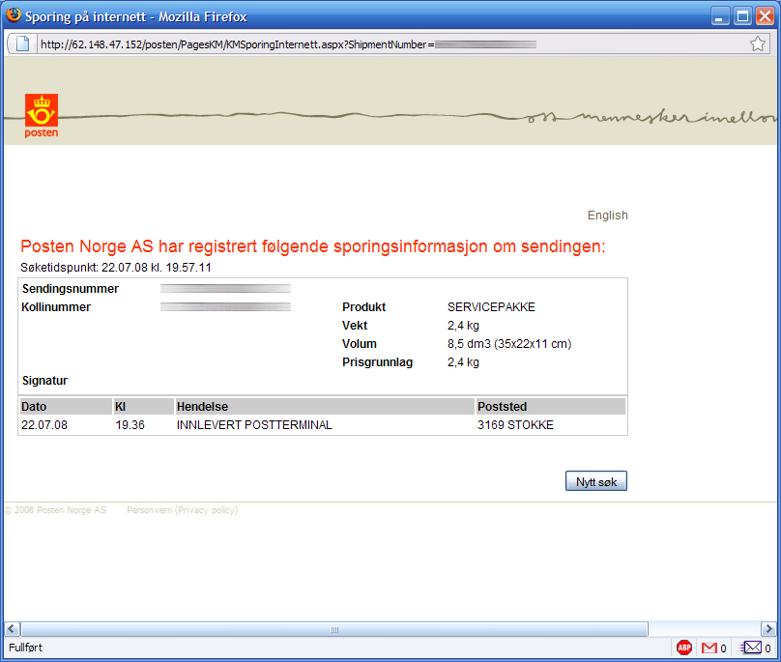Viewport: 781px width, 662px height.
Task: Click the horizontal scrollbar thumb
Action: [334, 629]
